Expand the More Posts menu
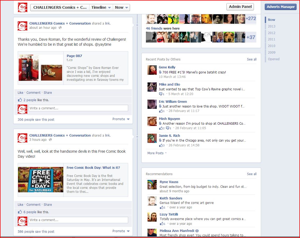Screen dimensions: 300x238 click(157, 153)
